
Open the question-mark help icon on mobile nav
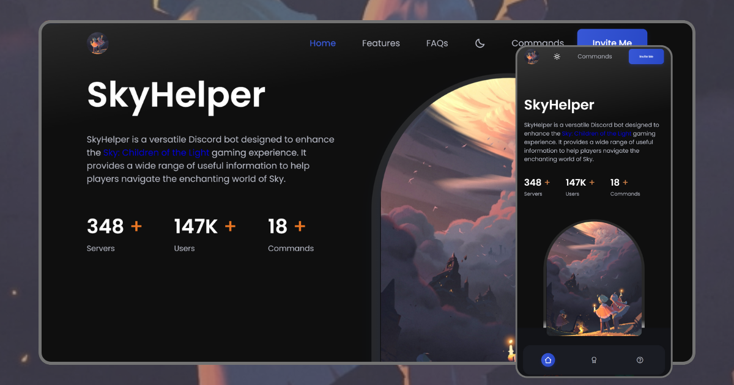(640, 360)
